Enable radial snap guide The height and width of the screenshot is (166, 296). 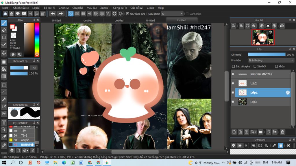(96, 14)
